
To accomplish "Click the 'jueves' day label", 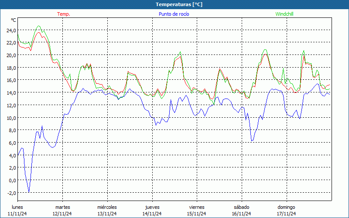I will point(152,208).
